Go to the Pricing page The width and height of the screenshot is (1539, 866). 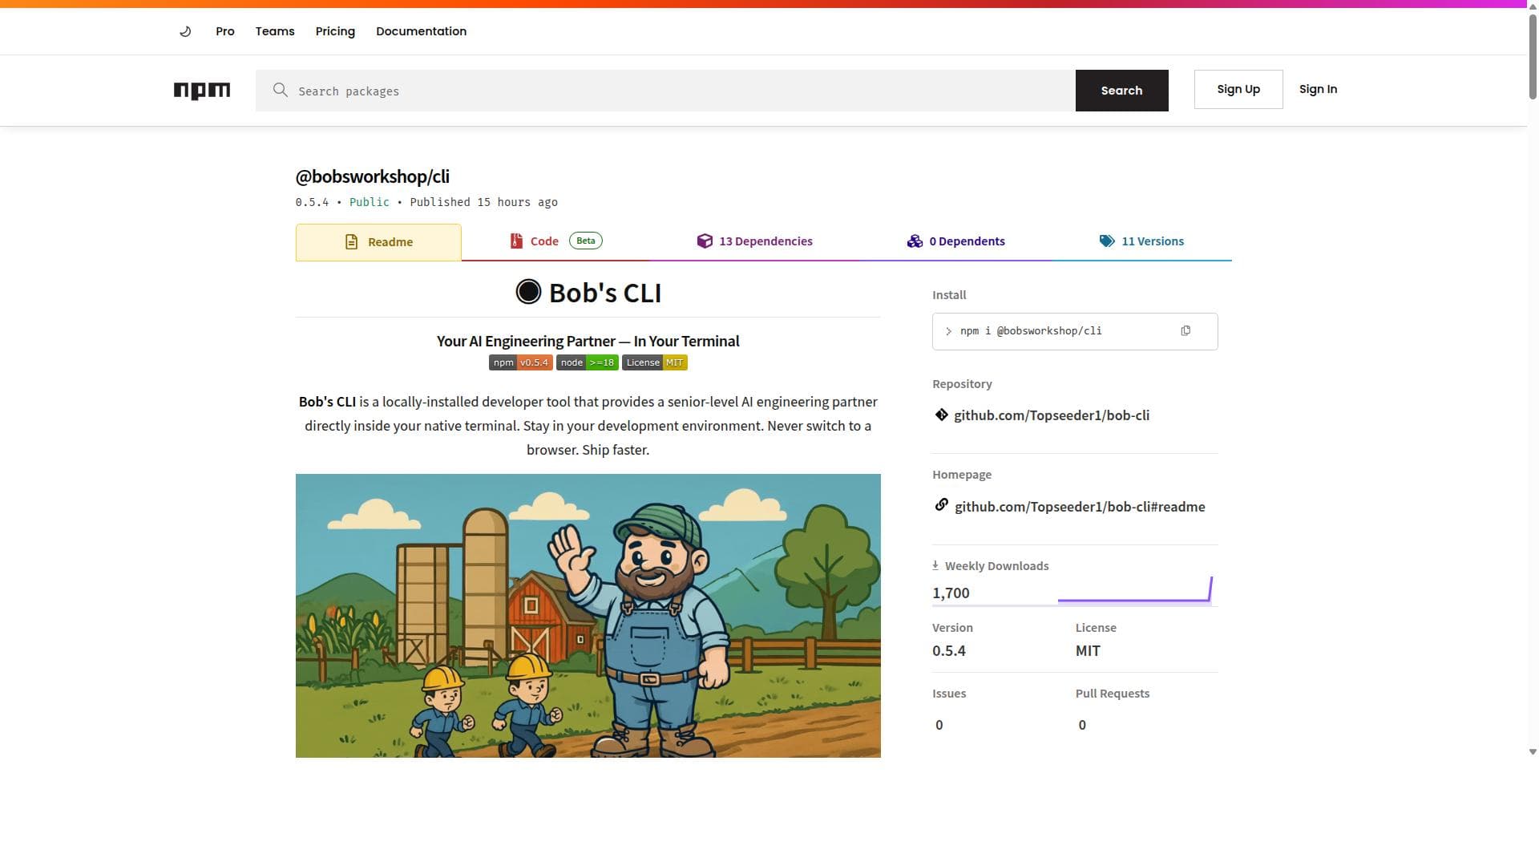click(335, 31)
